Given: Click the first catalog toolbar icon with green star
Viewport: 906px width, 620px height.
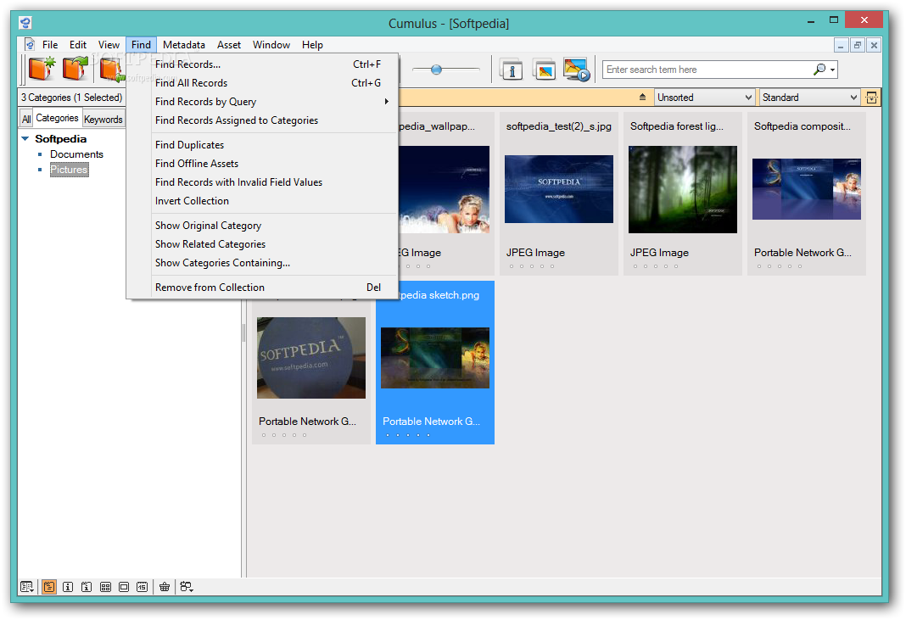Looking at the screenshot, I should (42, 69).
